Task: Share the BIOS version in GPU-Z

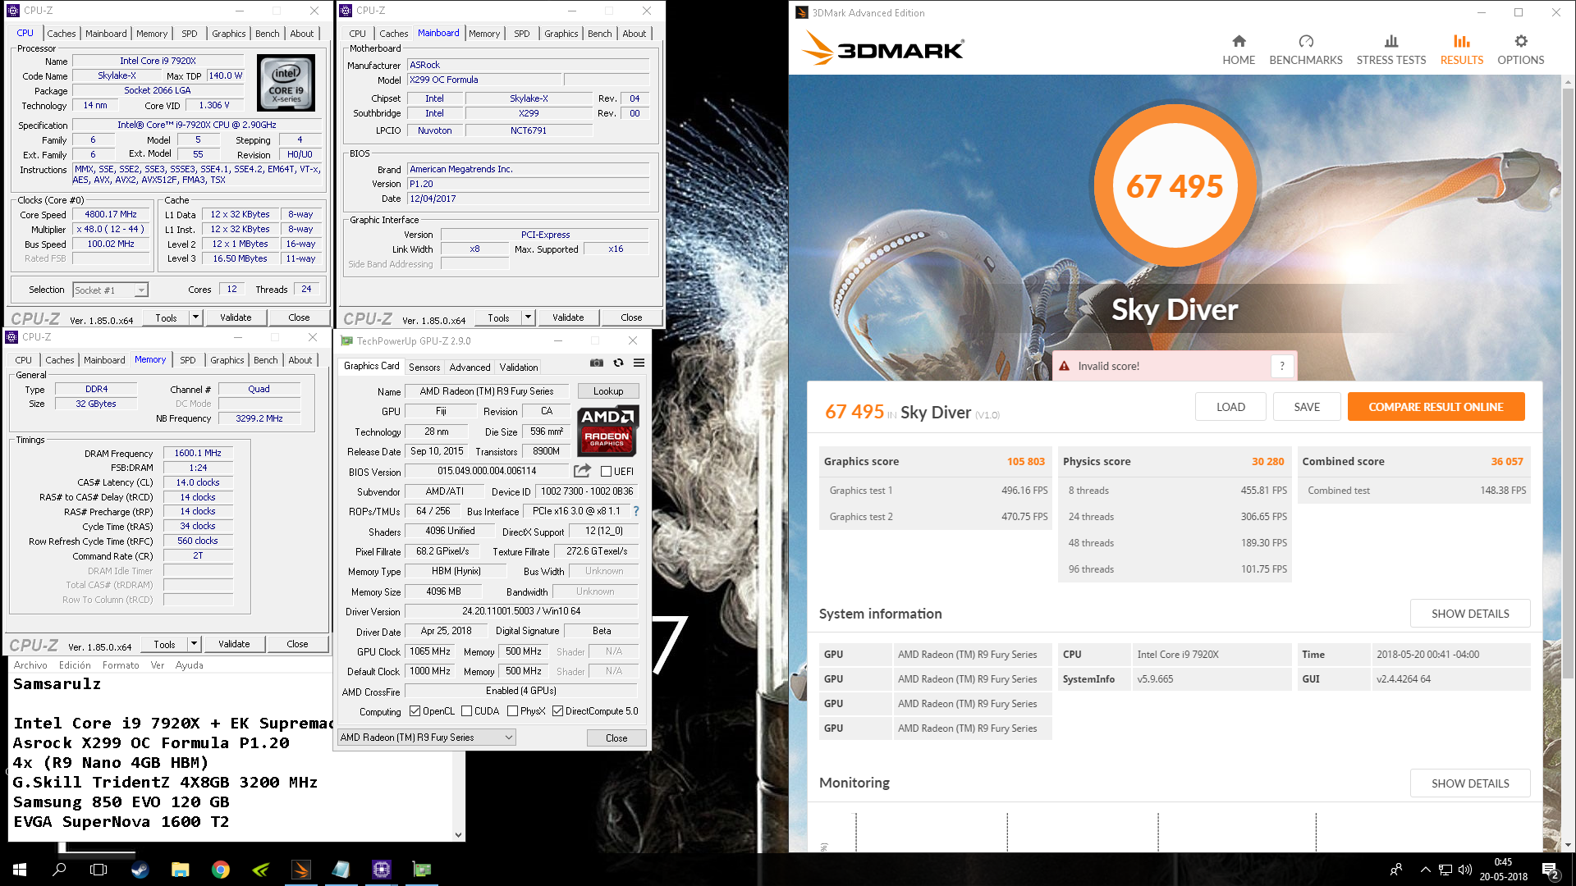Action: click(582, 471)
